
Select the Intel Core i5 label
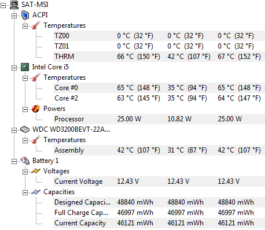point(50,67)
